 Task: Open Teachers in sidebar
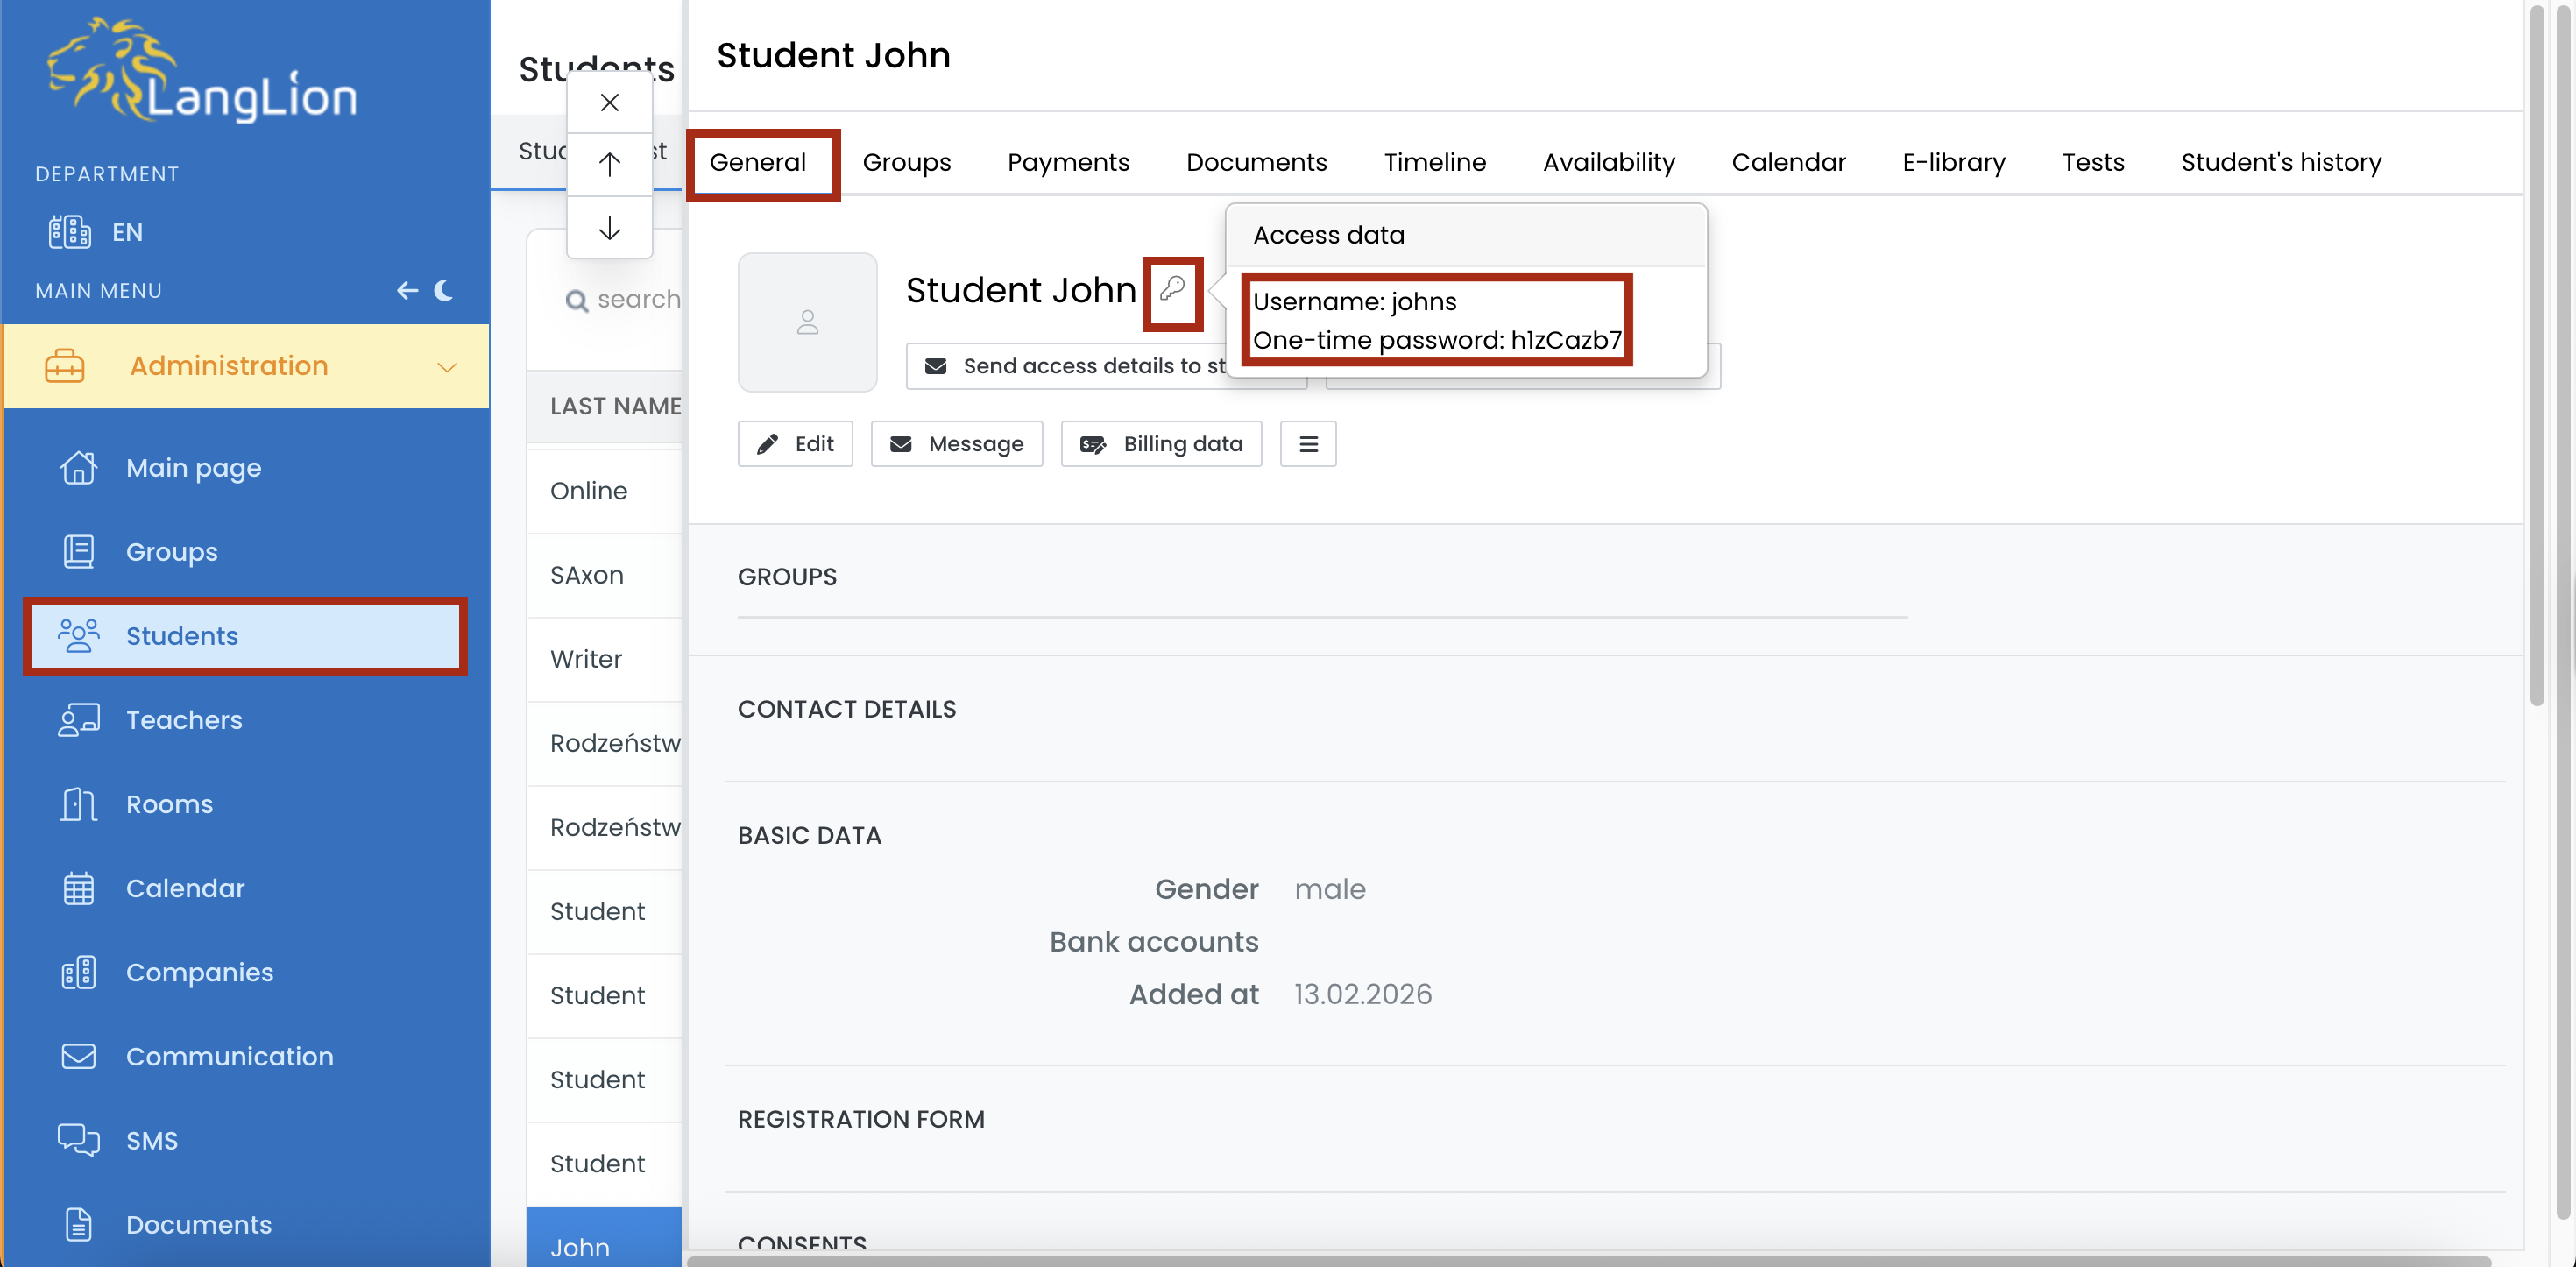coord(184,720)
